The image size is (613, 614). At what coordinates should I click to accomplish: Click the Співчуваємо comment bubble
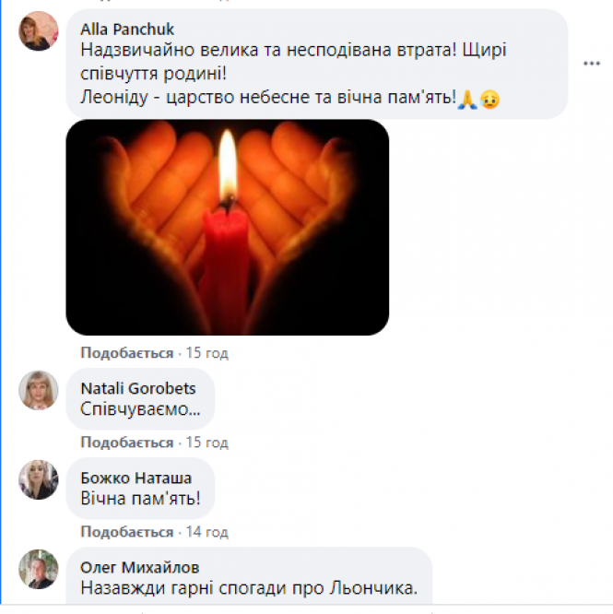pos(140,398)
